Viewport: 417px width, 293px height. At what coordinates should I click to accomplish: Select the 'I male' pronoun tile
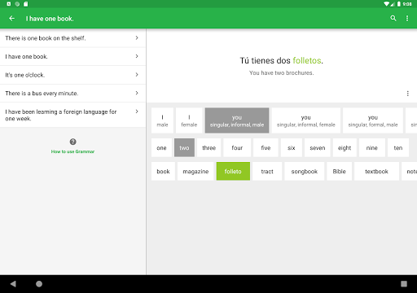click(x=162, y=120)
